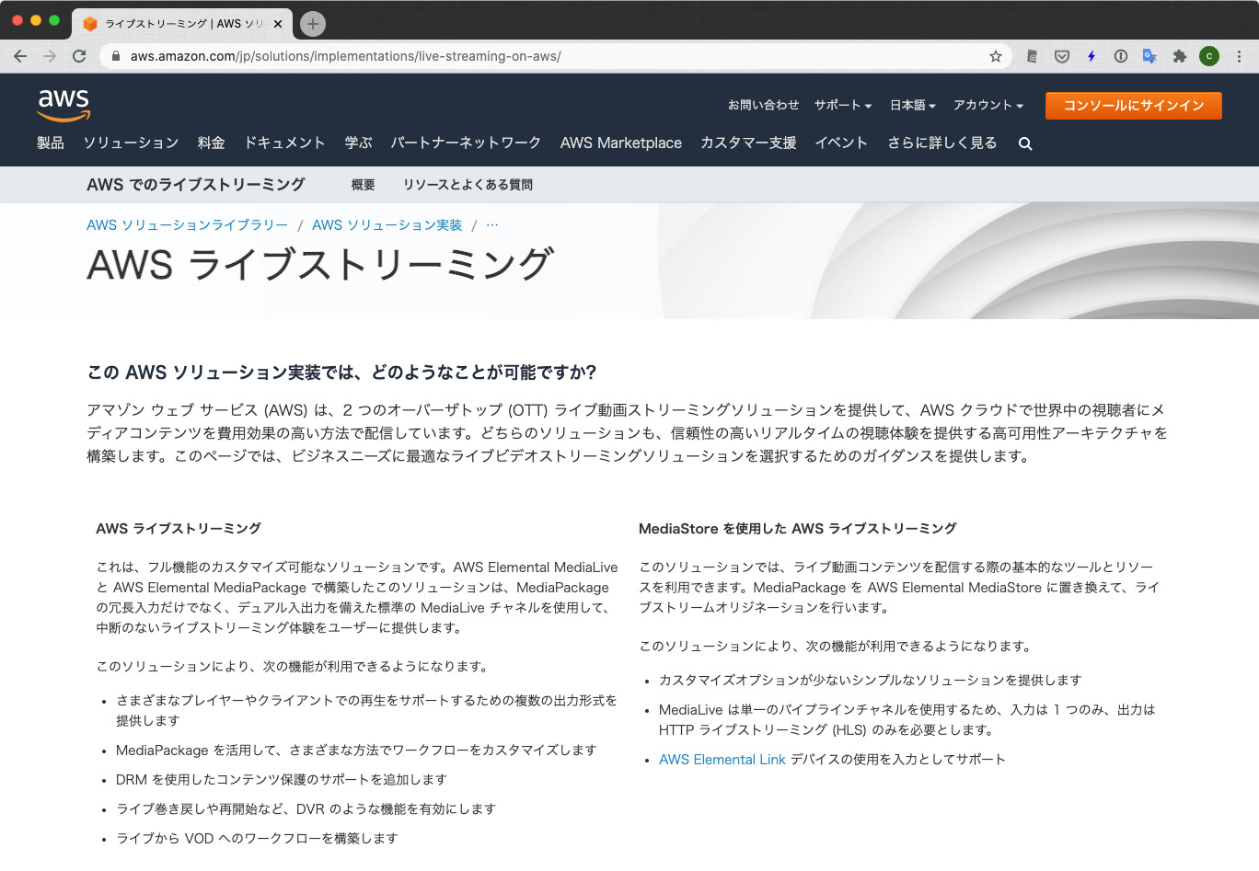This screenshot has height=871, width=1259.
Task: Open AWS ソリューション実装 breadcrumb
Action: tap(387, 225)
